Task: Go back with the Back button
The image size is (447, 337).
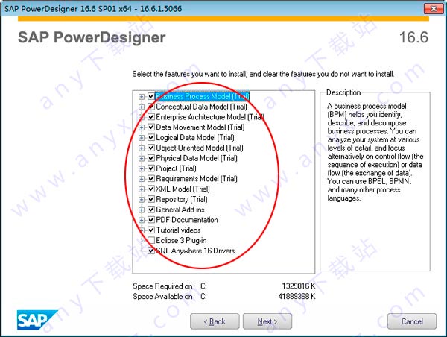Action: pos(215,321)
